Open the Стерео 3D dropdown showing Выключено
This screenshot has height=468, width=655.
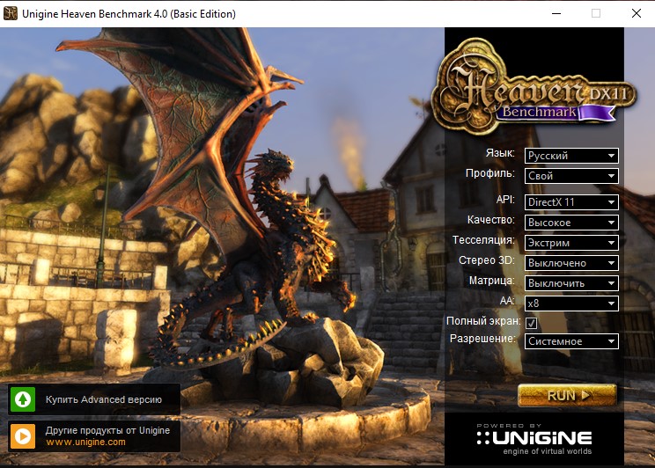point(571,263)
